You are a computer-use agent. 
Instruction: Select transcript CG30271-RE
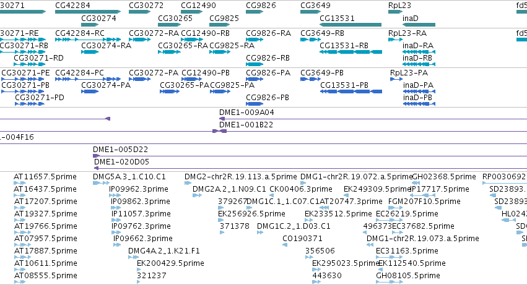[x=19, y=33]
